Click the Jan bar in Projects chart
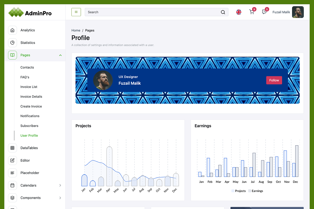 [84, 180]
